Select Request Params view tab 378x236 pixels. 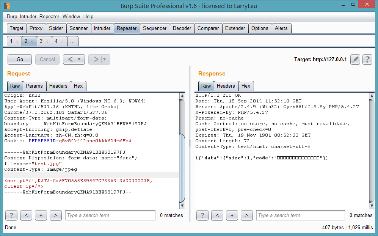(34, 86)
